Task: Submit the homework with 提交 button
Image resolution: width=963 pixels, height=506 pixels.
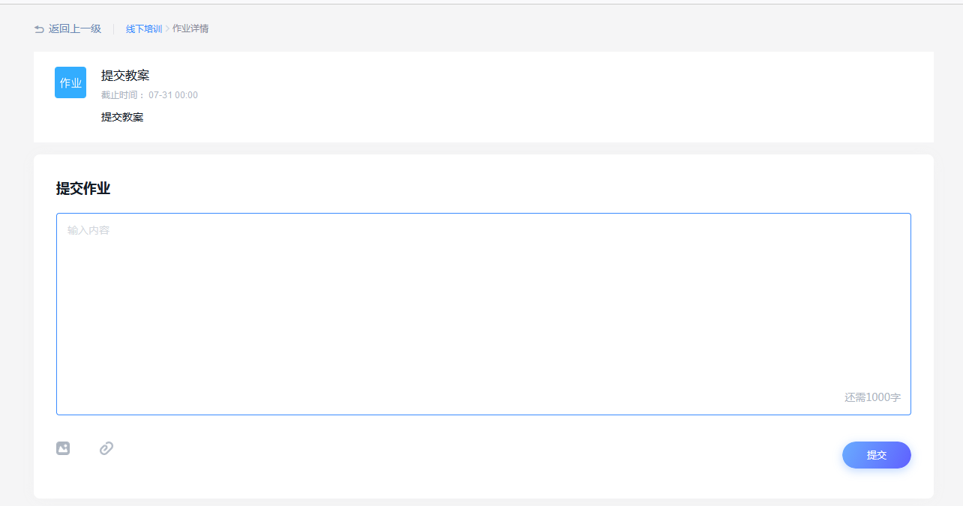Action: click(x=876, y=455)
